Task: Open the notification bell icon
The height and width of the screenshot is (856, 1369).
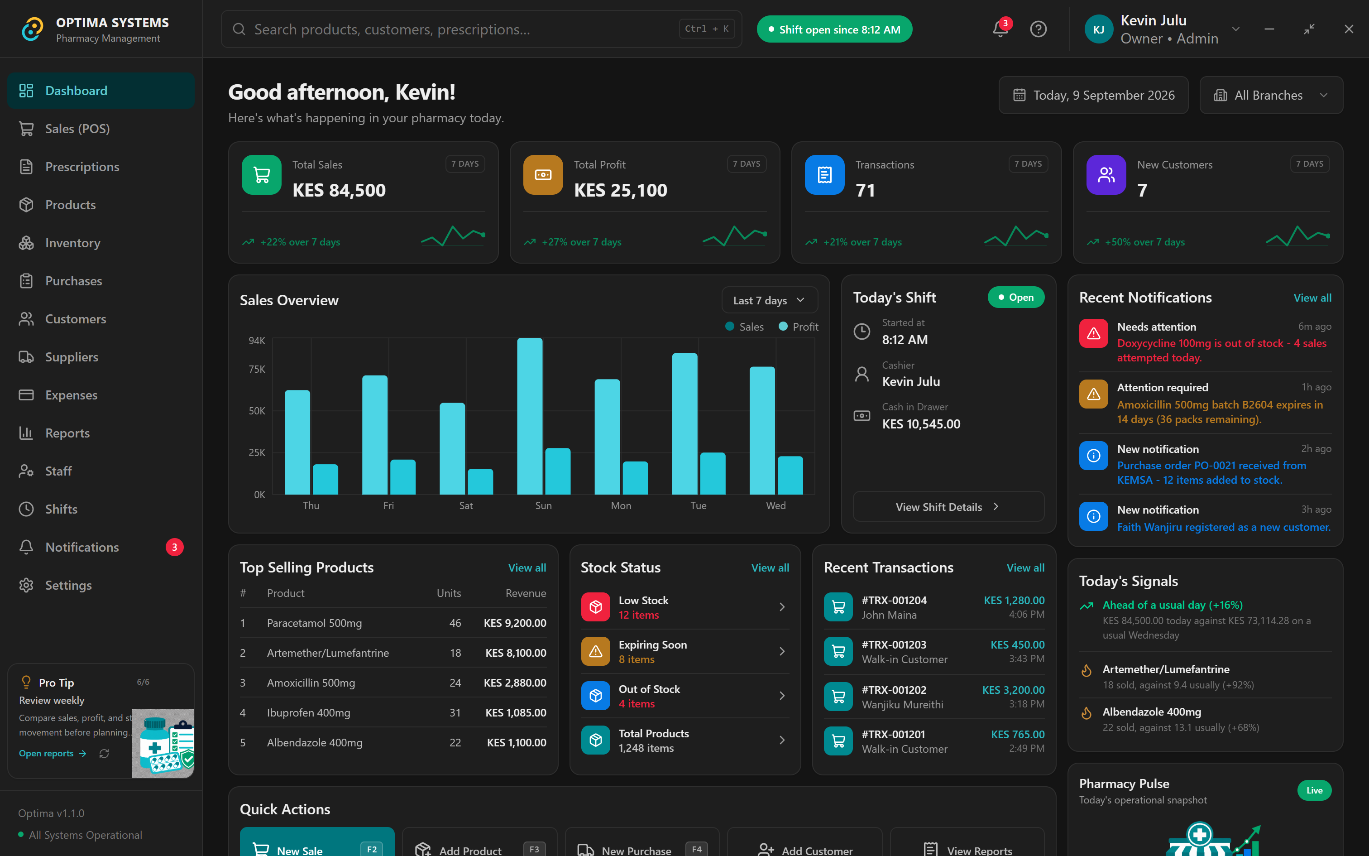Action: coord(1000,29)
